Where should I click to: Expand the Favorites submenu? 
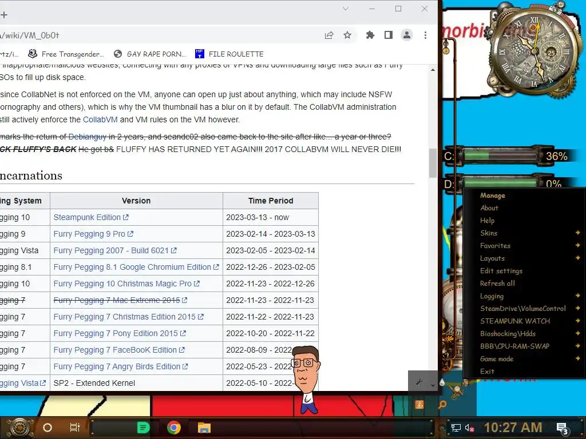(524, 246)
